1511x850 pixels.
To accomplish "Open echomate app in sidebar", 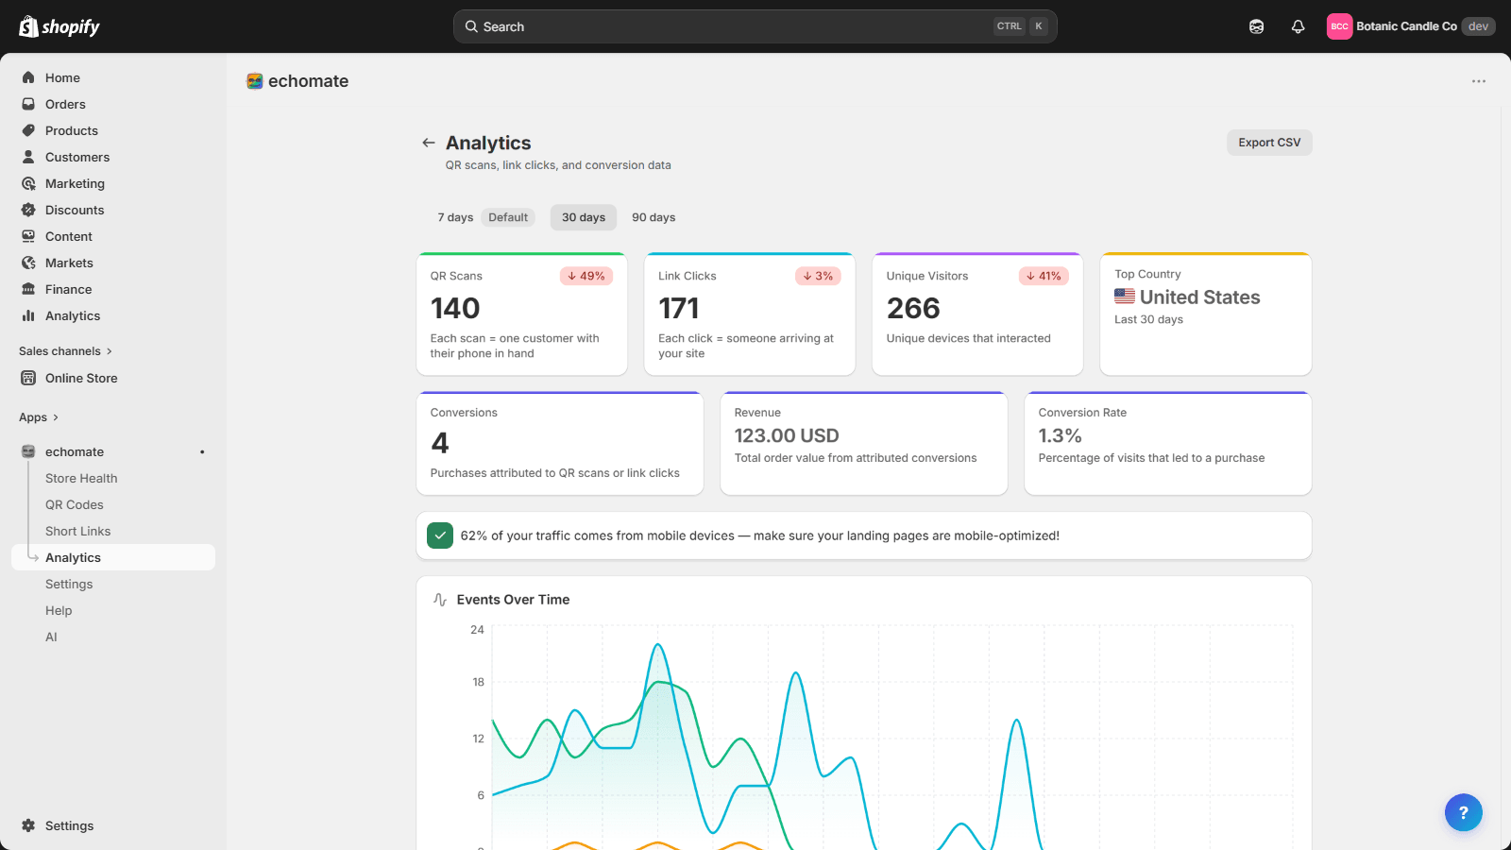I will click(x=75, y=452).
